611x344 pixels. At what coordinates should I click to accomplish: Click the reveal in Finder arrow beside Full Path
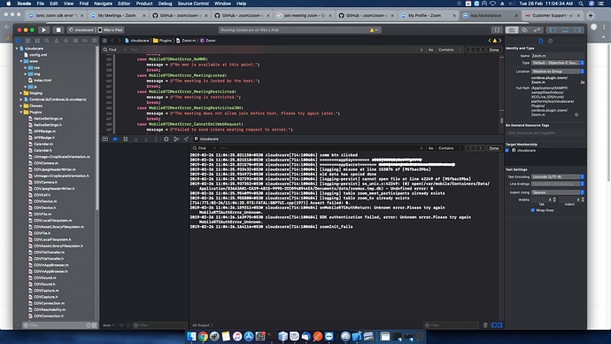click(x=576, y=114)
